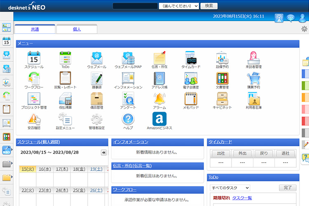This screenshot has height=206, width=309.
Task: Click the 文書管理 binders icon
Action: (x=222, y=79)
